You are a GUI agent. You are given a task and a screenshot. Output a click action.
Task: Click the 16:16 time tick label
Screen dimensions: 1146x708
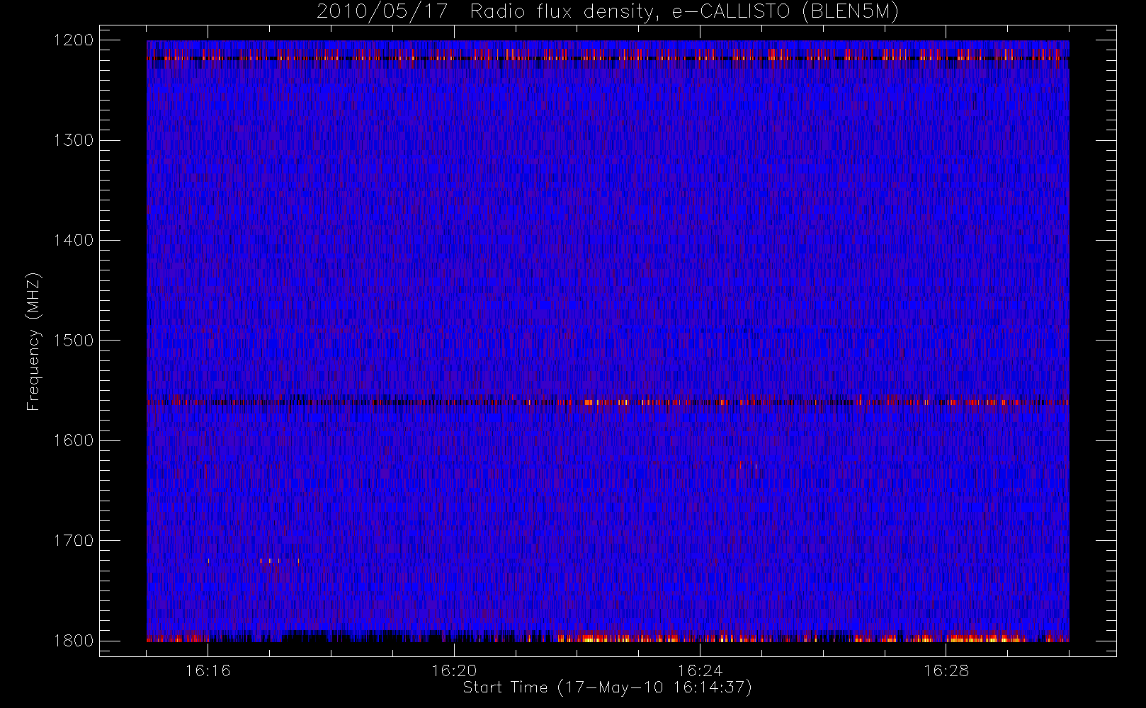pyautogui.click(x=208, y=670)
